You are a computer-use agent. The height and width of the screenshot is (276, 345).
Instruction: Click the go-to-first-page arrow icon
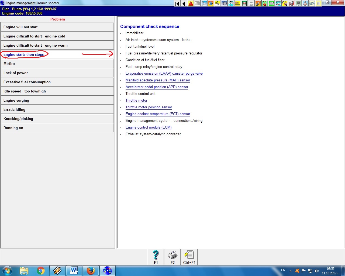[x=177, y=4]
